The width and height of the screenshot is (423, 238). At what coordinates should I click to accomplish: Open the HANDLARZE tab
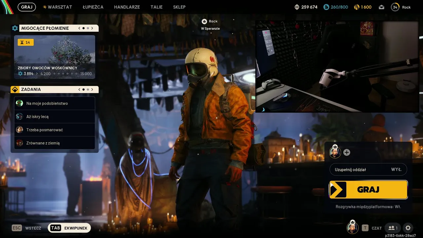[127, 7]
